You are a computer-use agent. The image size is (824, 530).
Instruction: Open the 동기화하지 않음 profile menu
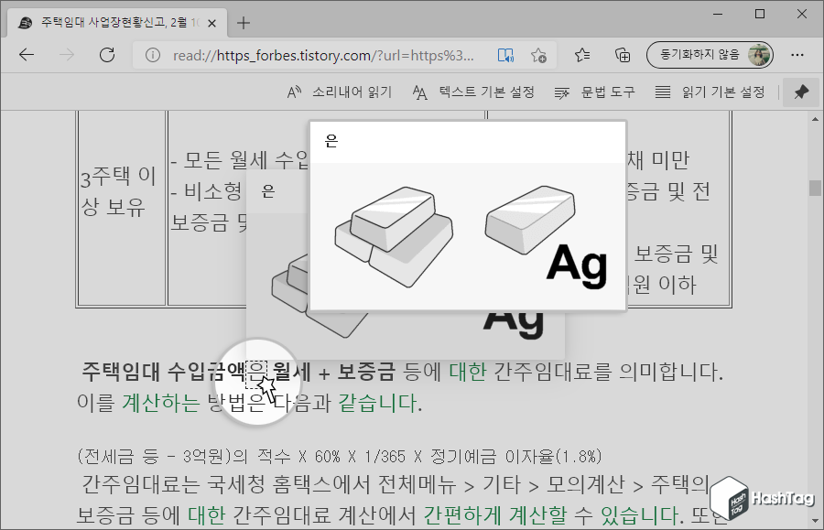pyautogui.click(x=710, y=55)
